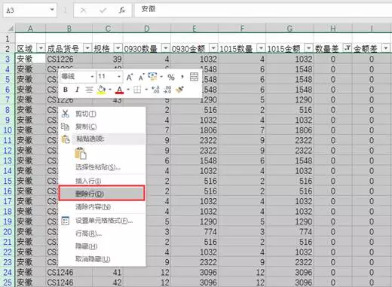
Task: Click the formula bar cancel X
Action: pyautogui.click(x=83, y=11)
